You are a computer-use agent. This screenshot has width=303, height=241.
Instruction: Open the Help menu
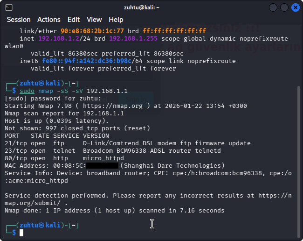[116, 20]
